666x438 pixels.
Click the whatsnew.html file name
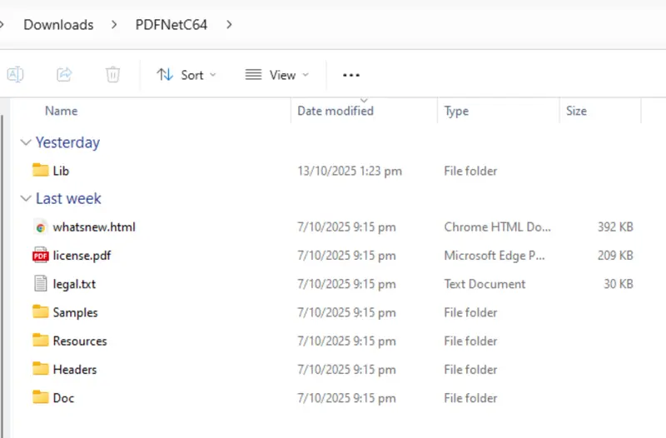pos(94,226)
